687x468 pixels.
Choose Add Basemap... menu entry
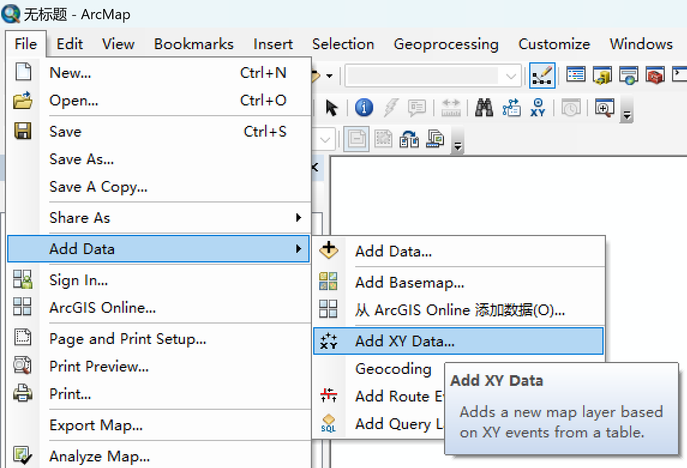[459, 282]
